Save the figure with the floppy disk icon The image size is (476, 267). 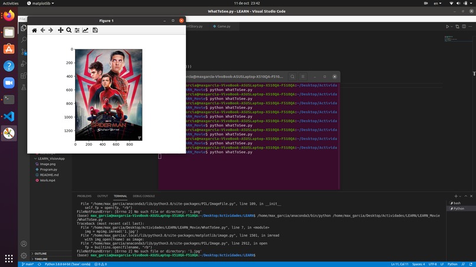coord(95,30)
